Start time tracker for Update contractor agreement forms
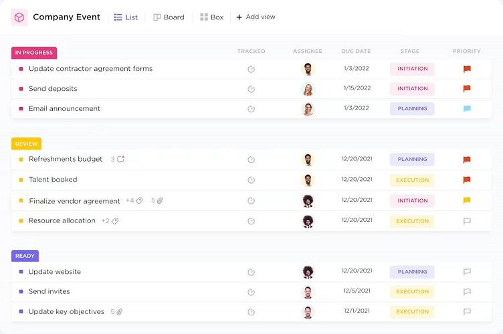The width and height of the screenshot is (503, 334). (252, 69)
